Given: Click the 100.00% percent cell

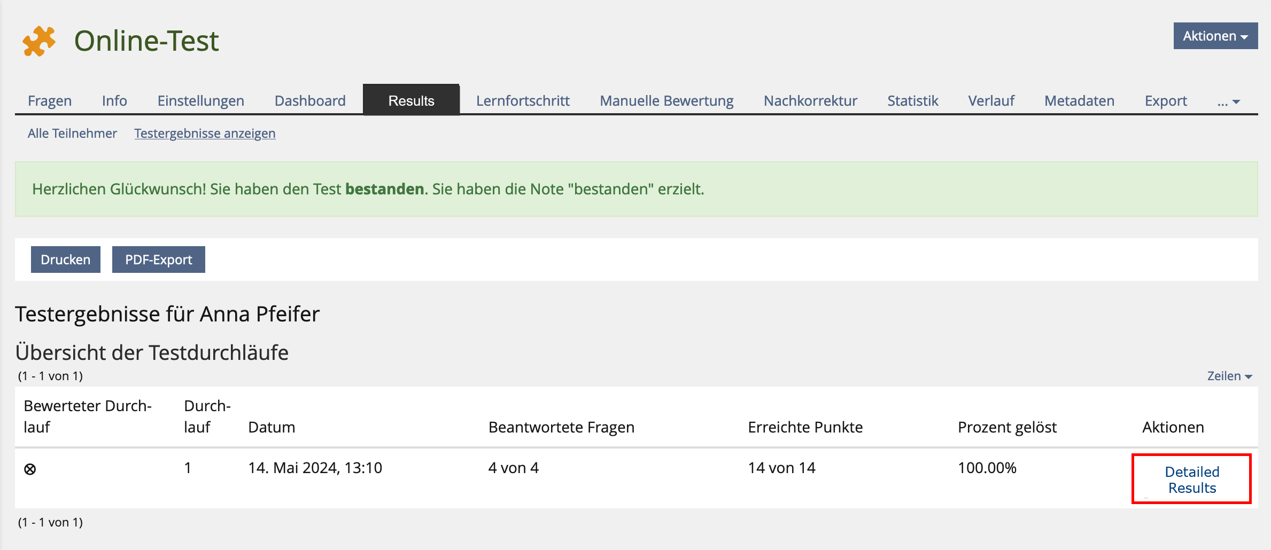Looking at the screenshot, I should [987, 468].
